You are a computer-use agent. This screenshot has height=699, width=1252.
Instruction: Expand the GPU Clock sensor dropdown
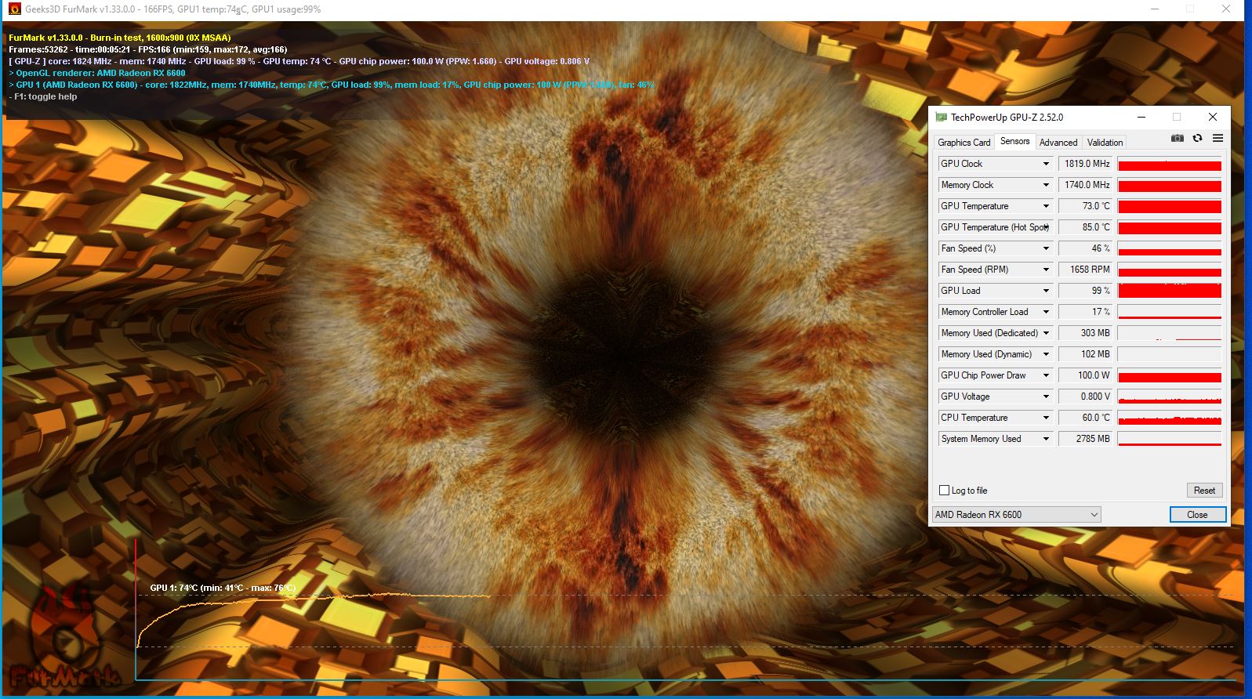coord(1045,164)
